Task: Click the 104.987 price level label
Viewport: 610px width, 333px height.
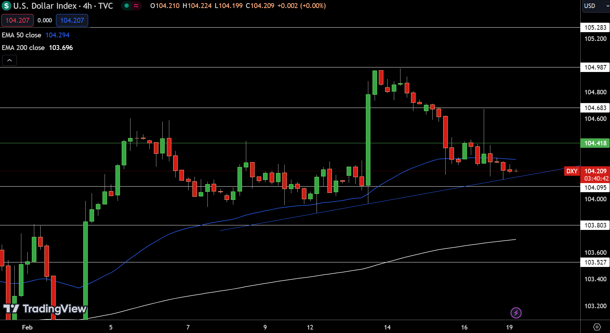Action: [x=595, y=67]
